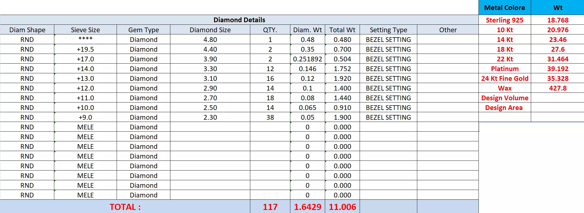Screen dimensions: 584x213
Task: Select the "+17.0" sieve size cell
Action: coord(85,59)
